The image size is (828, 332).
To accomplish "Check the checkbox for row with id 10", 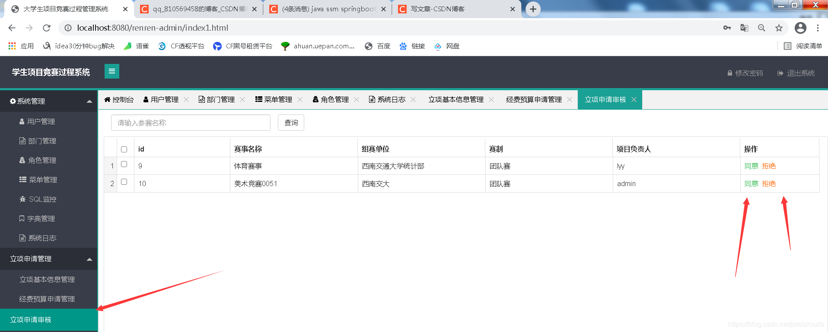I will [x=124, y=182].
